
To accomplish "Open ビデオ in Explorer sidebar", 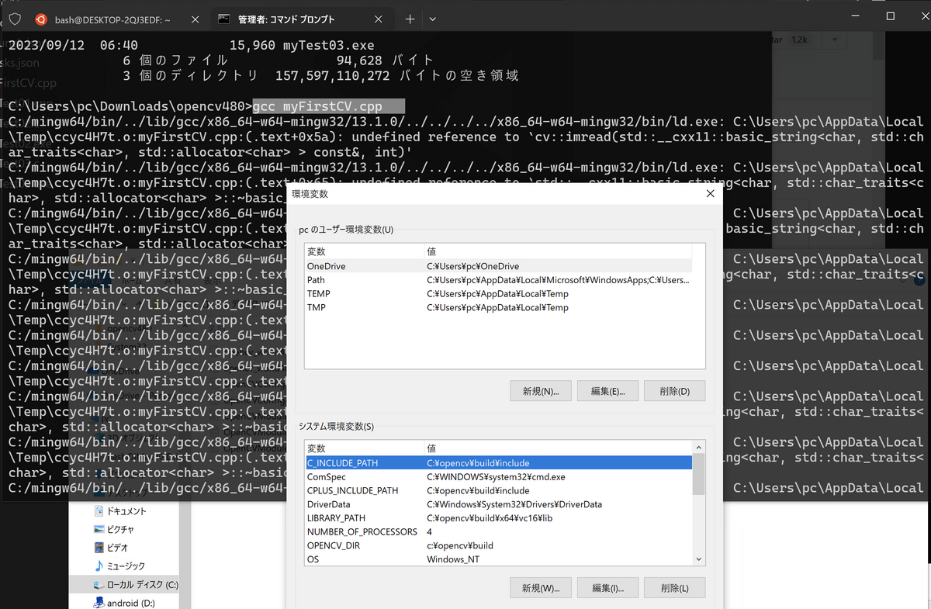I will pyautogui.click(x=117, y=548).
